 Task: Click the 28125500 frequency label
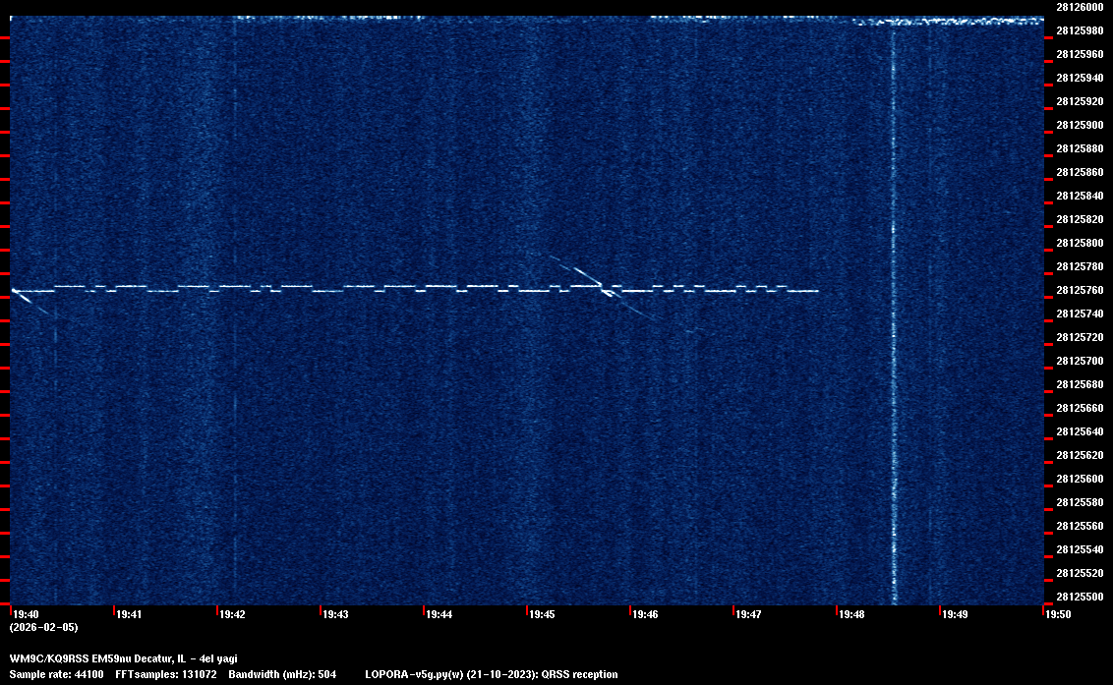tap(1079, 597)
